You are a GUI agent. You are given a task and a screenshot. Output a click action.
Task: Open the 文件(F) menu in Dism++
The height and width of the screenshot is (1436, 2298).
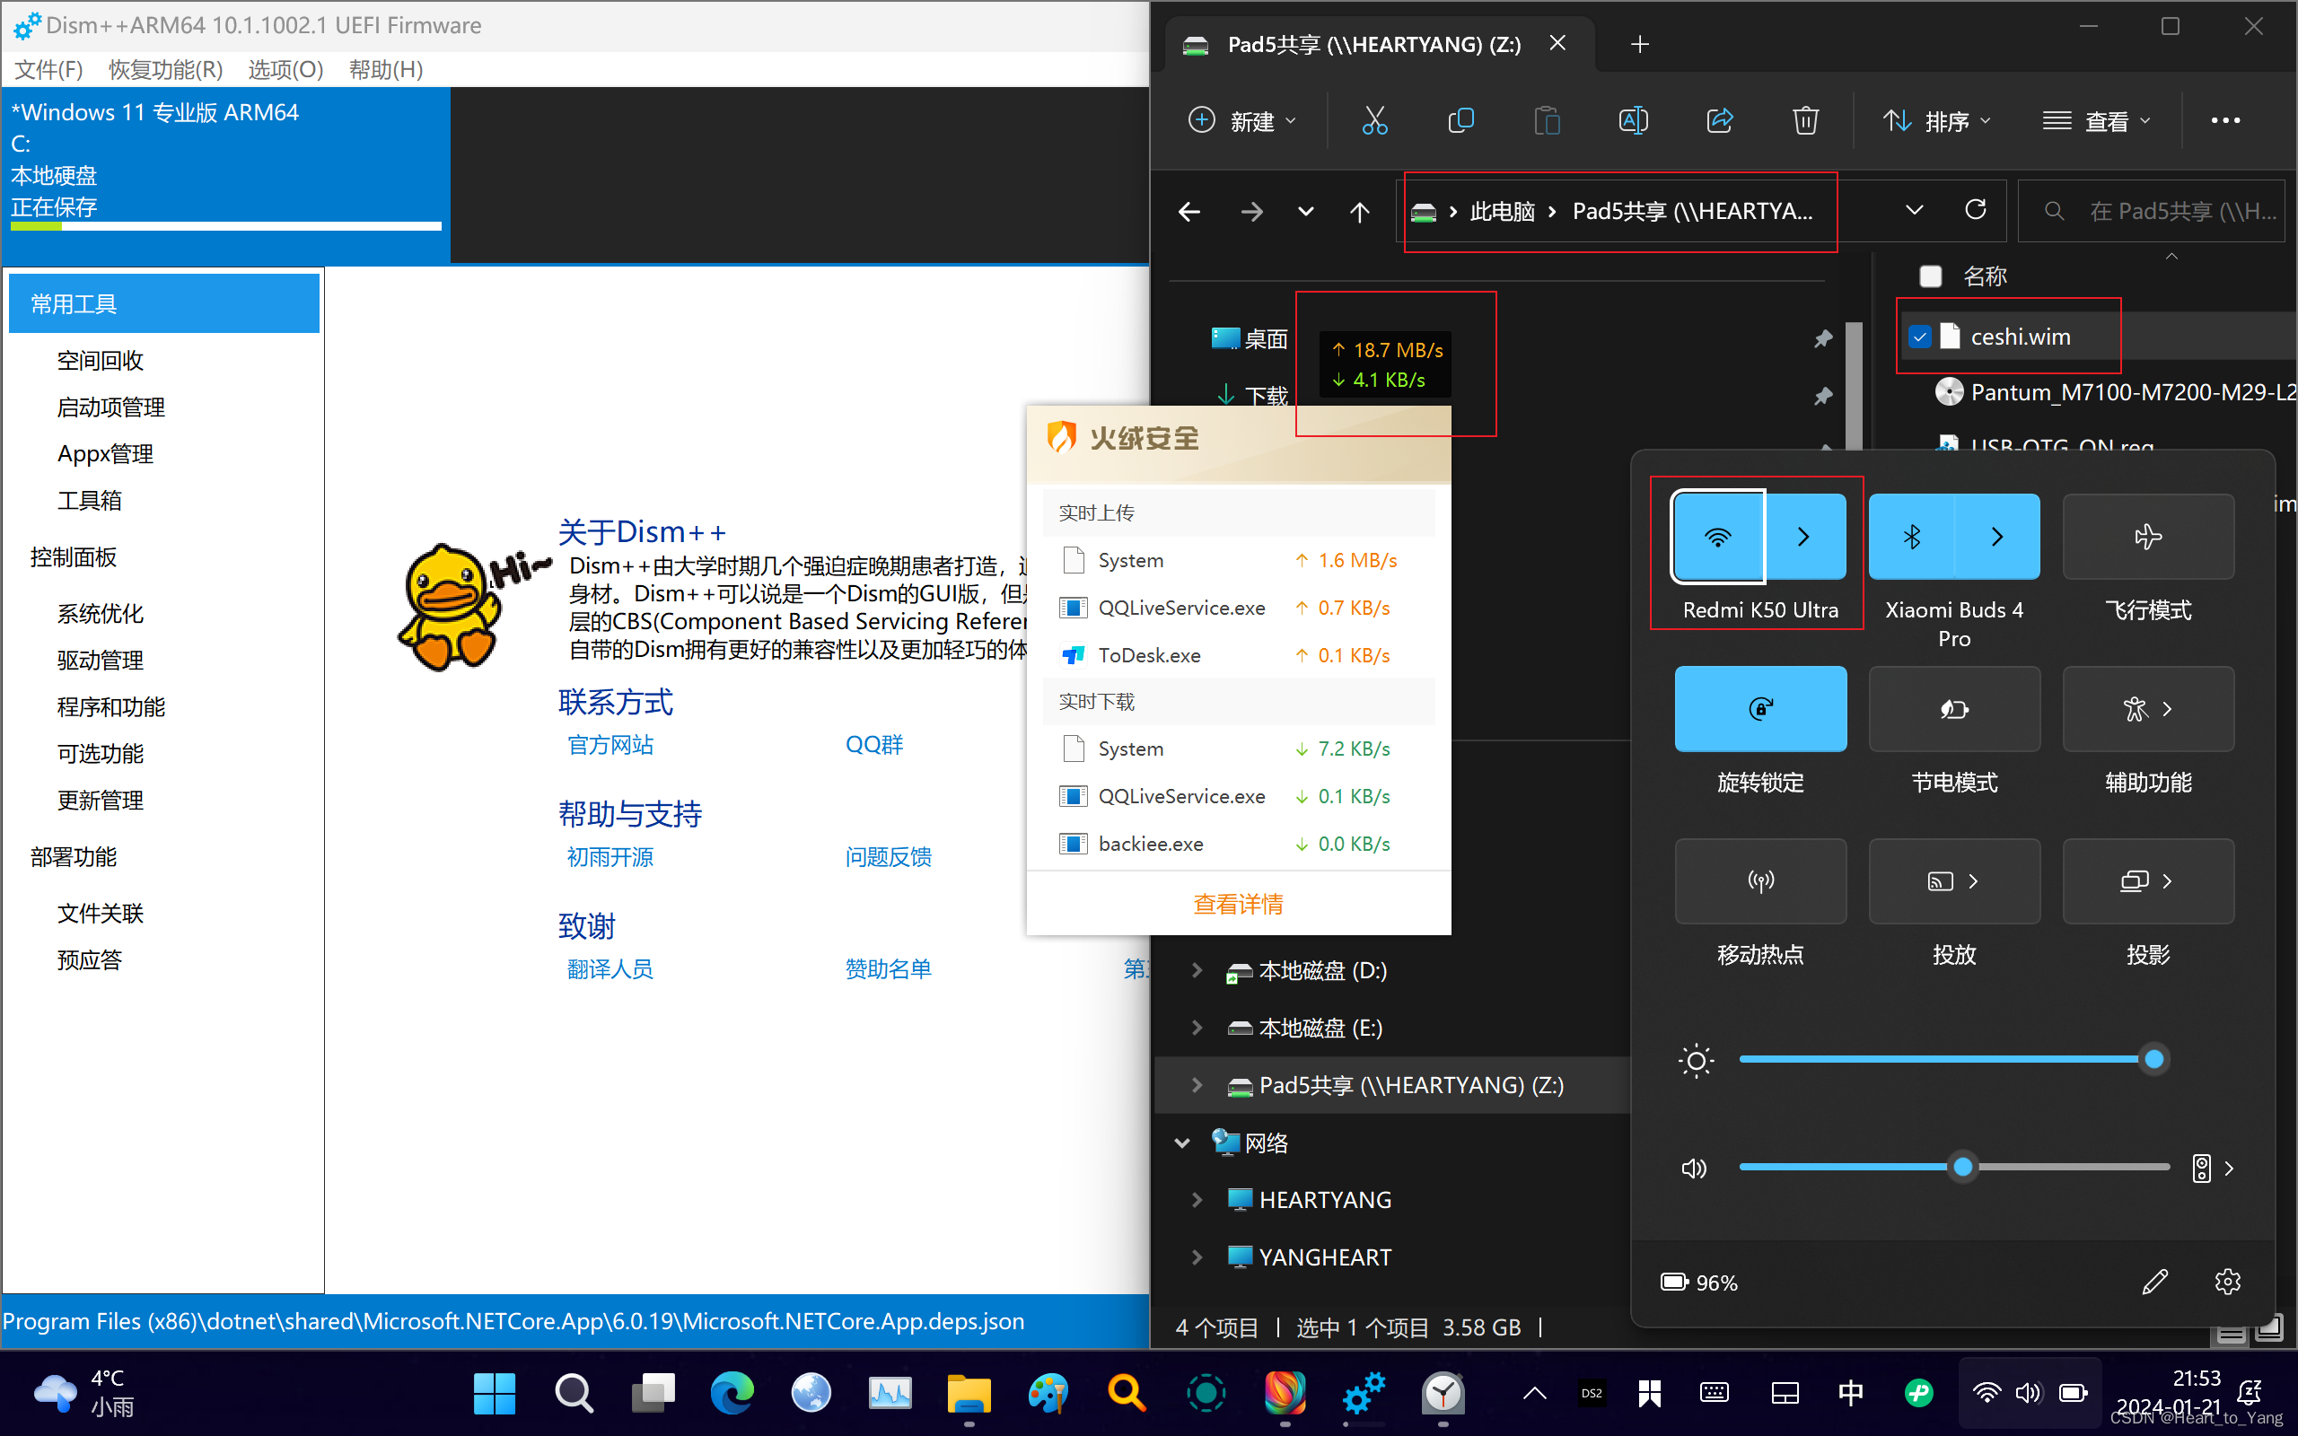48,69
